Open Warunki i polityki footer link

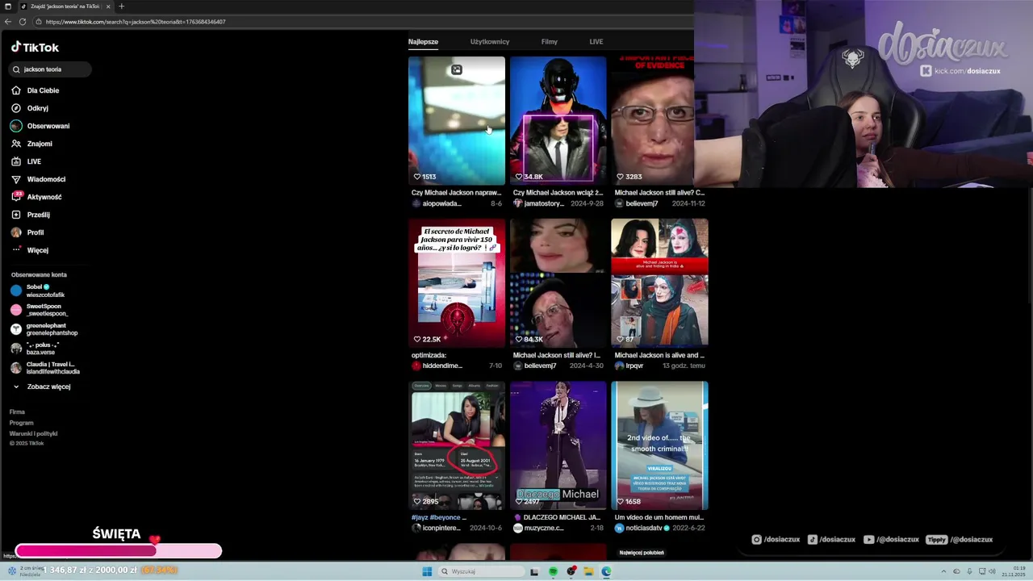pos(33,433)
